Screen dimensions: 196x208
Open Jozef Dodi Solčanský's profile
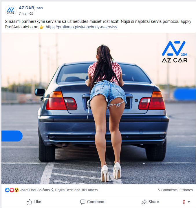click(37, 190)
